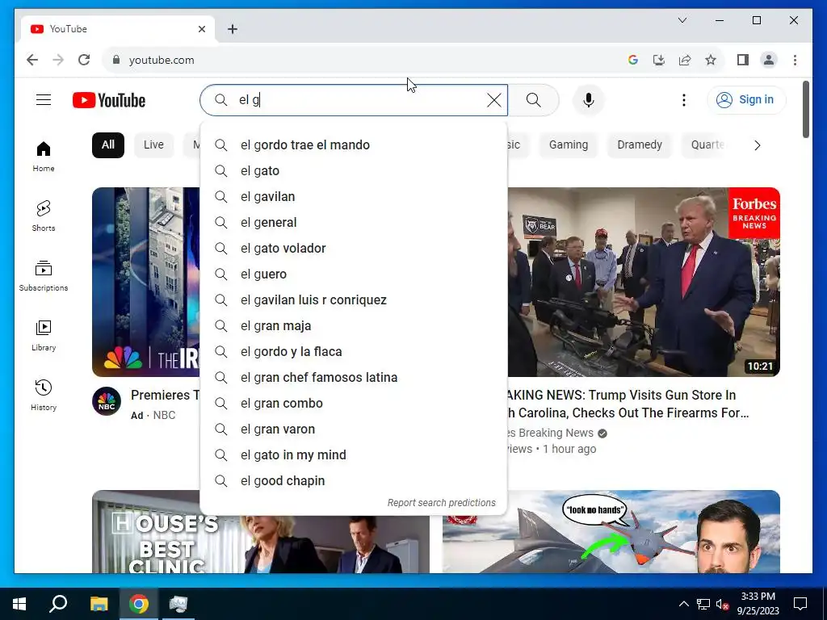Pick "el gran chef famosos latina" suggestion
Image resolution: width=827 pixels, height=620 pixels.
(x=354, y=378)
